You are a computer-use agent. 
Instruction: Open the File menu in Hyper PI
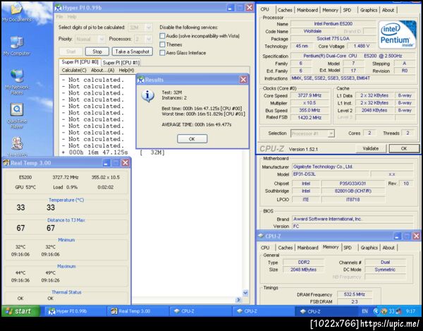pos(60,17)
